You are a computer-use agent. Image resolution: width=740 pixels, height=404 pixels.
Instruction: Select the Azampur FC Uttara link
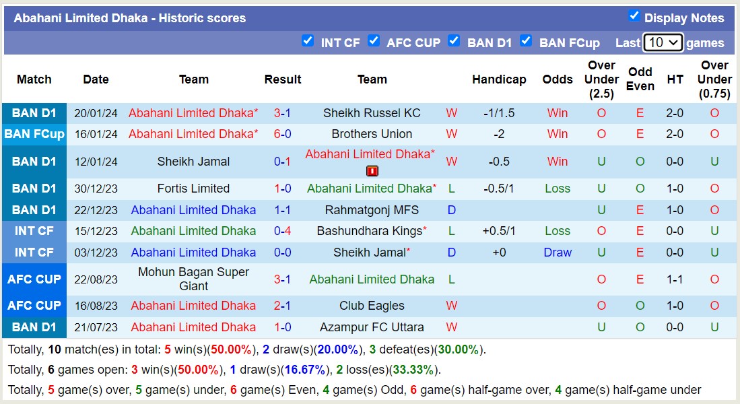tap(372, 327)
